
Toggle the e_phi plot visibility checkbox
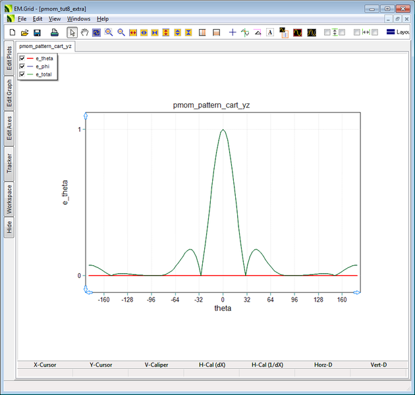pyautogui.click(x=22, y=66)
